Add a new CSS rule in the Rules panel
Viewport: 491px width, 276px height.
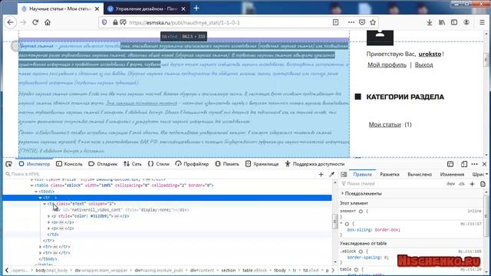point(473,184)
